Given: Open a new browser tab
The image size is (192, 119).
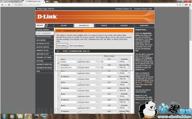Looking at the screenshot, I should [47, 1].
